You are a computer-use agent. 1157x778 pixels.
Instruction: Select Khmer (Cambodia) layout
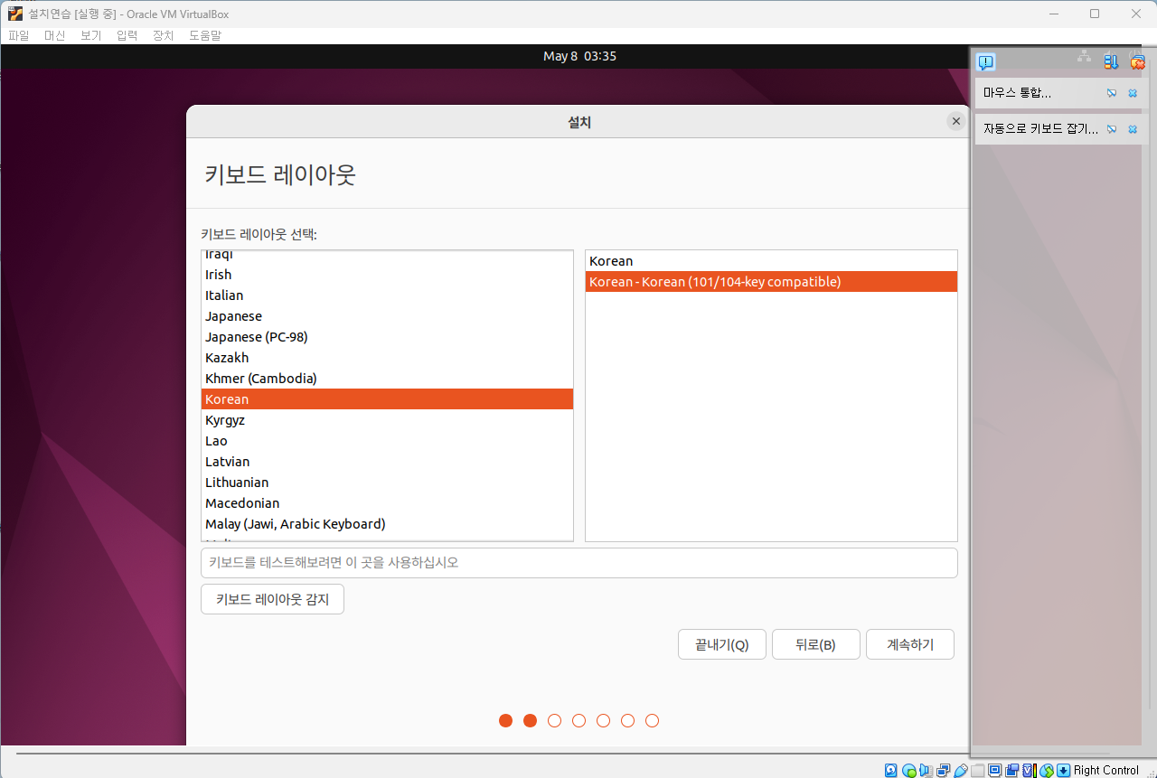(x=387, y=379)
